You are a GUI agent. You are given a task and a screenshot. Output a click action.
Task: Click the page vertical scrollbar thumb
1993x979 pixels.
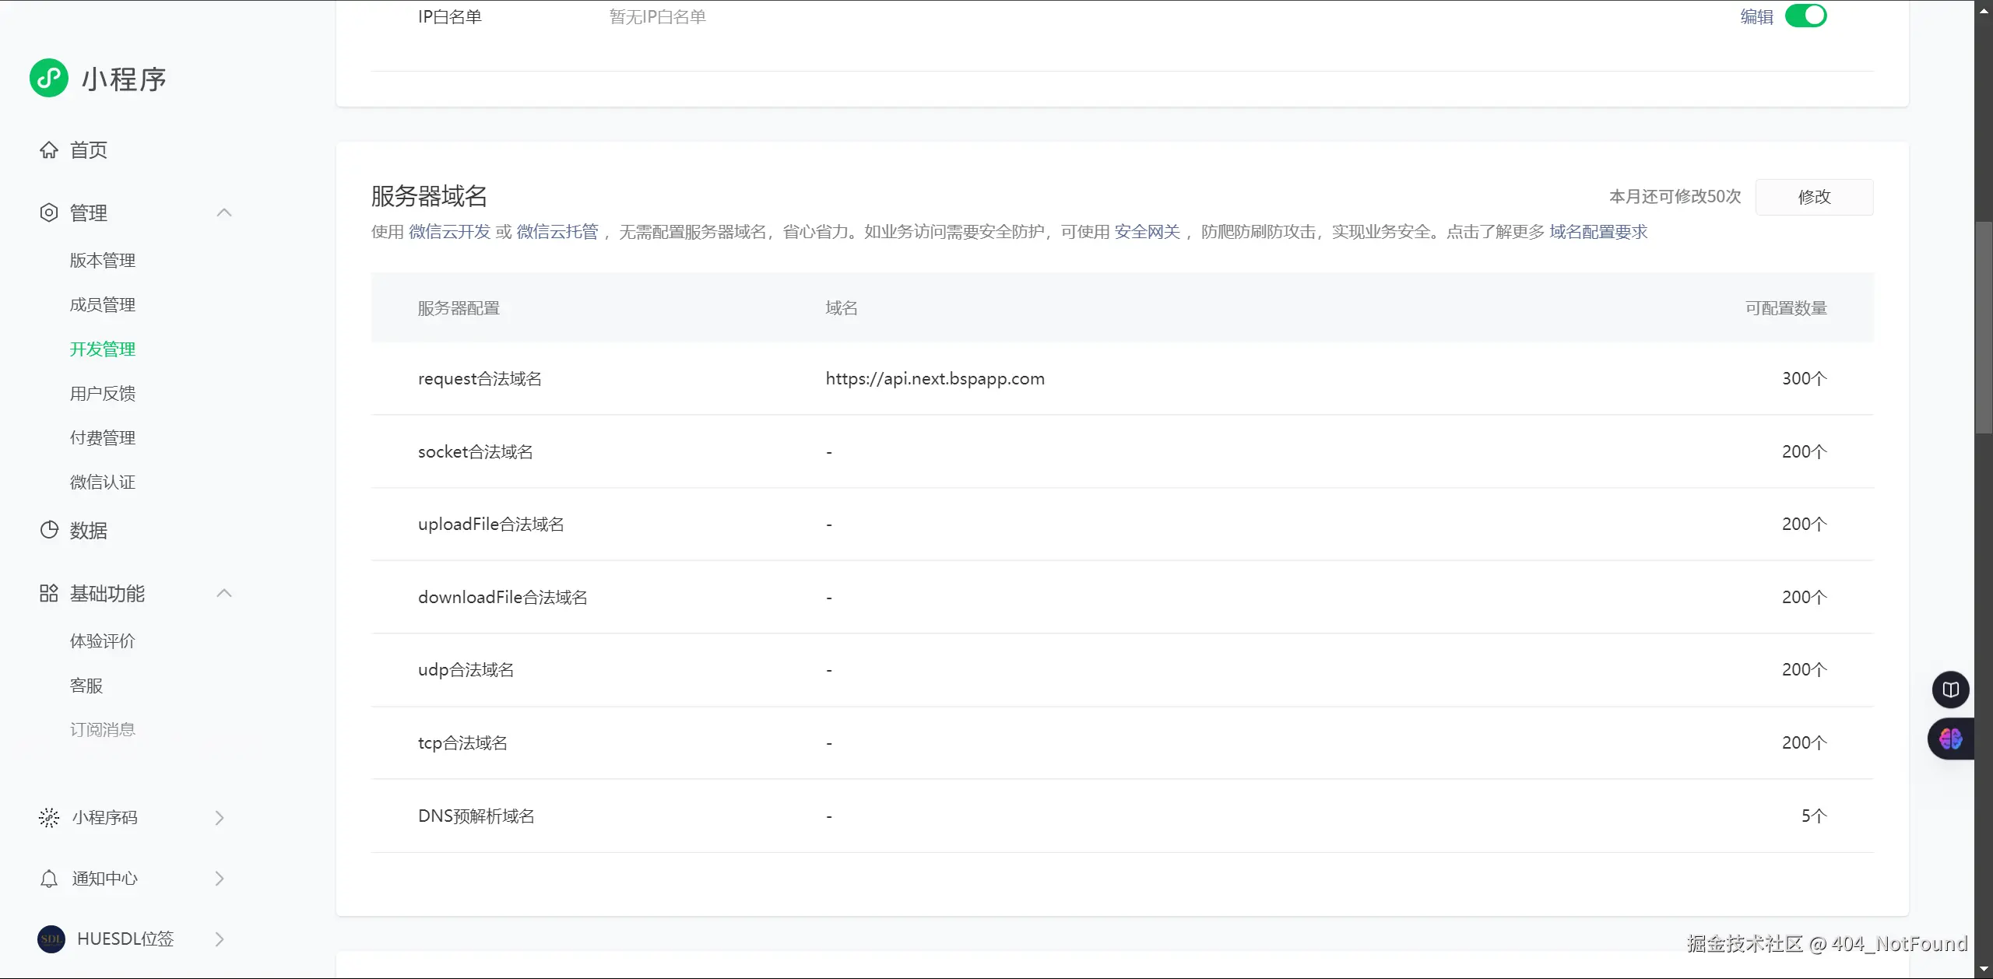(1983, 327)
